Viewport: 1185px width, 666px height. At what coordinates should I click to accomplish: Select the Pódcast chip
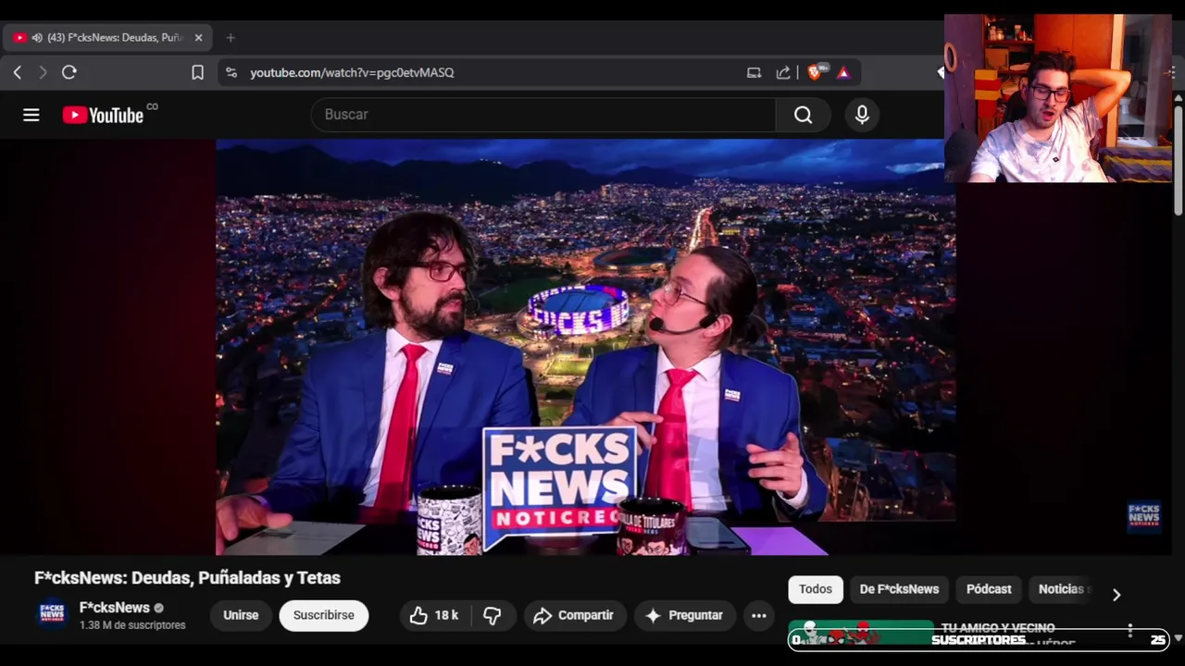click(x=989, y=589)
